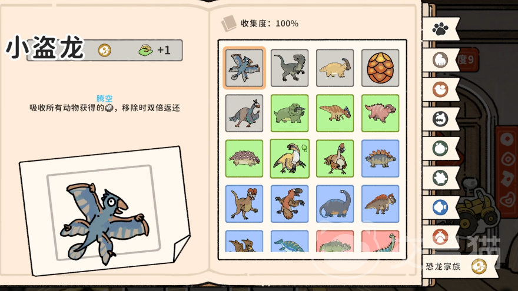
Task: Click the large 小盗龙 illustration photo
Action: 104,210
